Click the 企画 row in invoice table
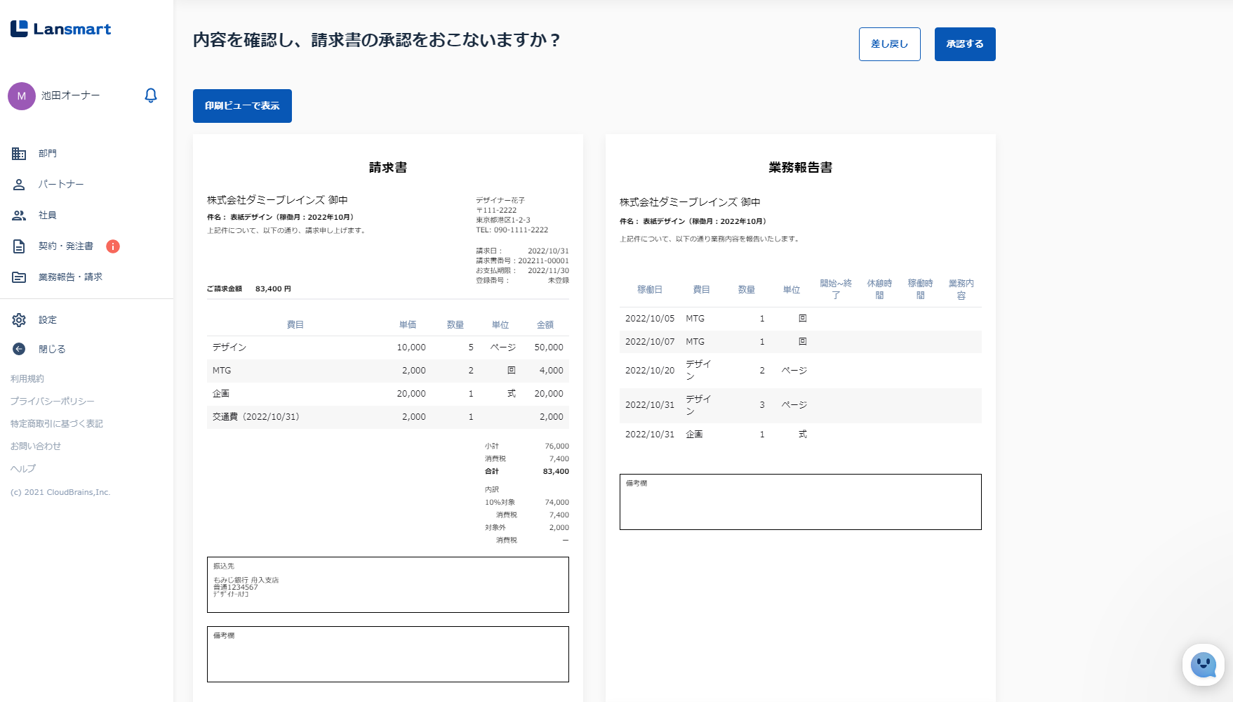The width and height of the screenshot is (1233, 702). [388, 394]
